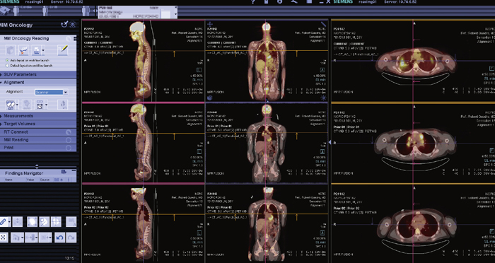Image resolution: width=495 pixels, height=263 pixels.
Task: Open the arrow menu beside the alarm clock icon
Action: 47,105
